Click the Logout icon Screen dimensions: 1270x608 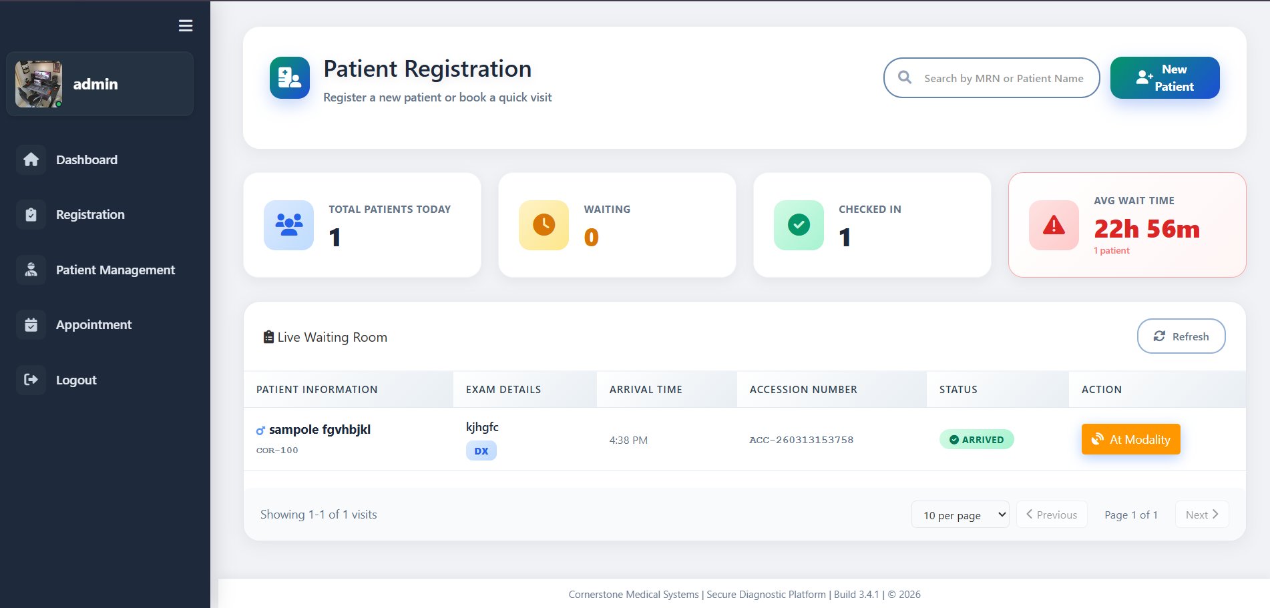click(x=31, y=379)
